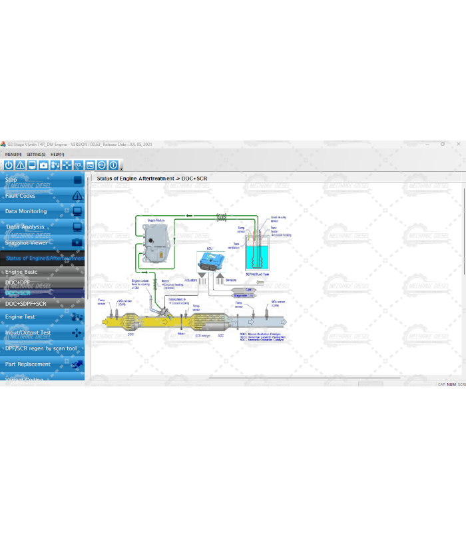Open the HELP(H) menu
Screen dimensions: 466x533
pos(57,155)
